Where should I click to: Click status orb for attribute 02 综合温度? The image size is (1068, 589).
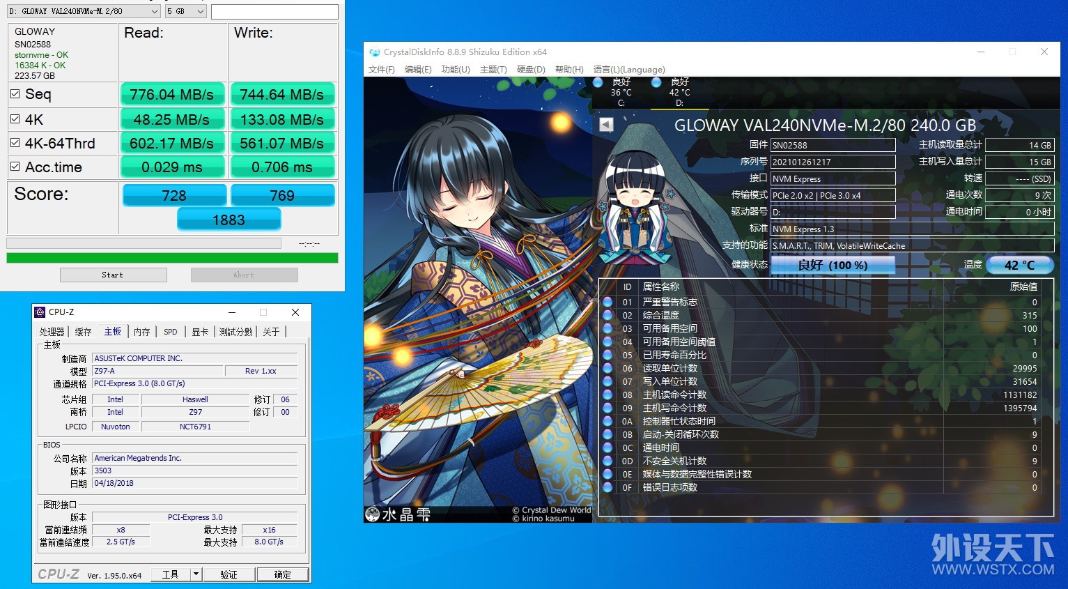[607, 315]
